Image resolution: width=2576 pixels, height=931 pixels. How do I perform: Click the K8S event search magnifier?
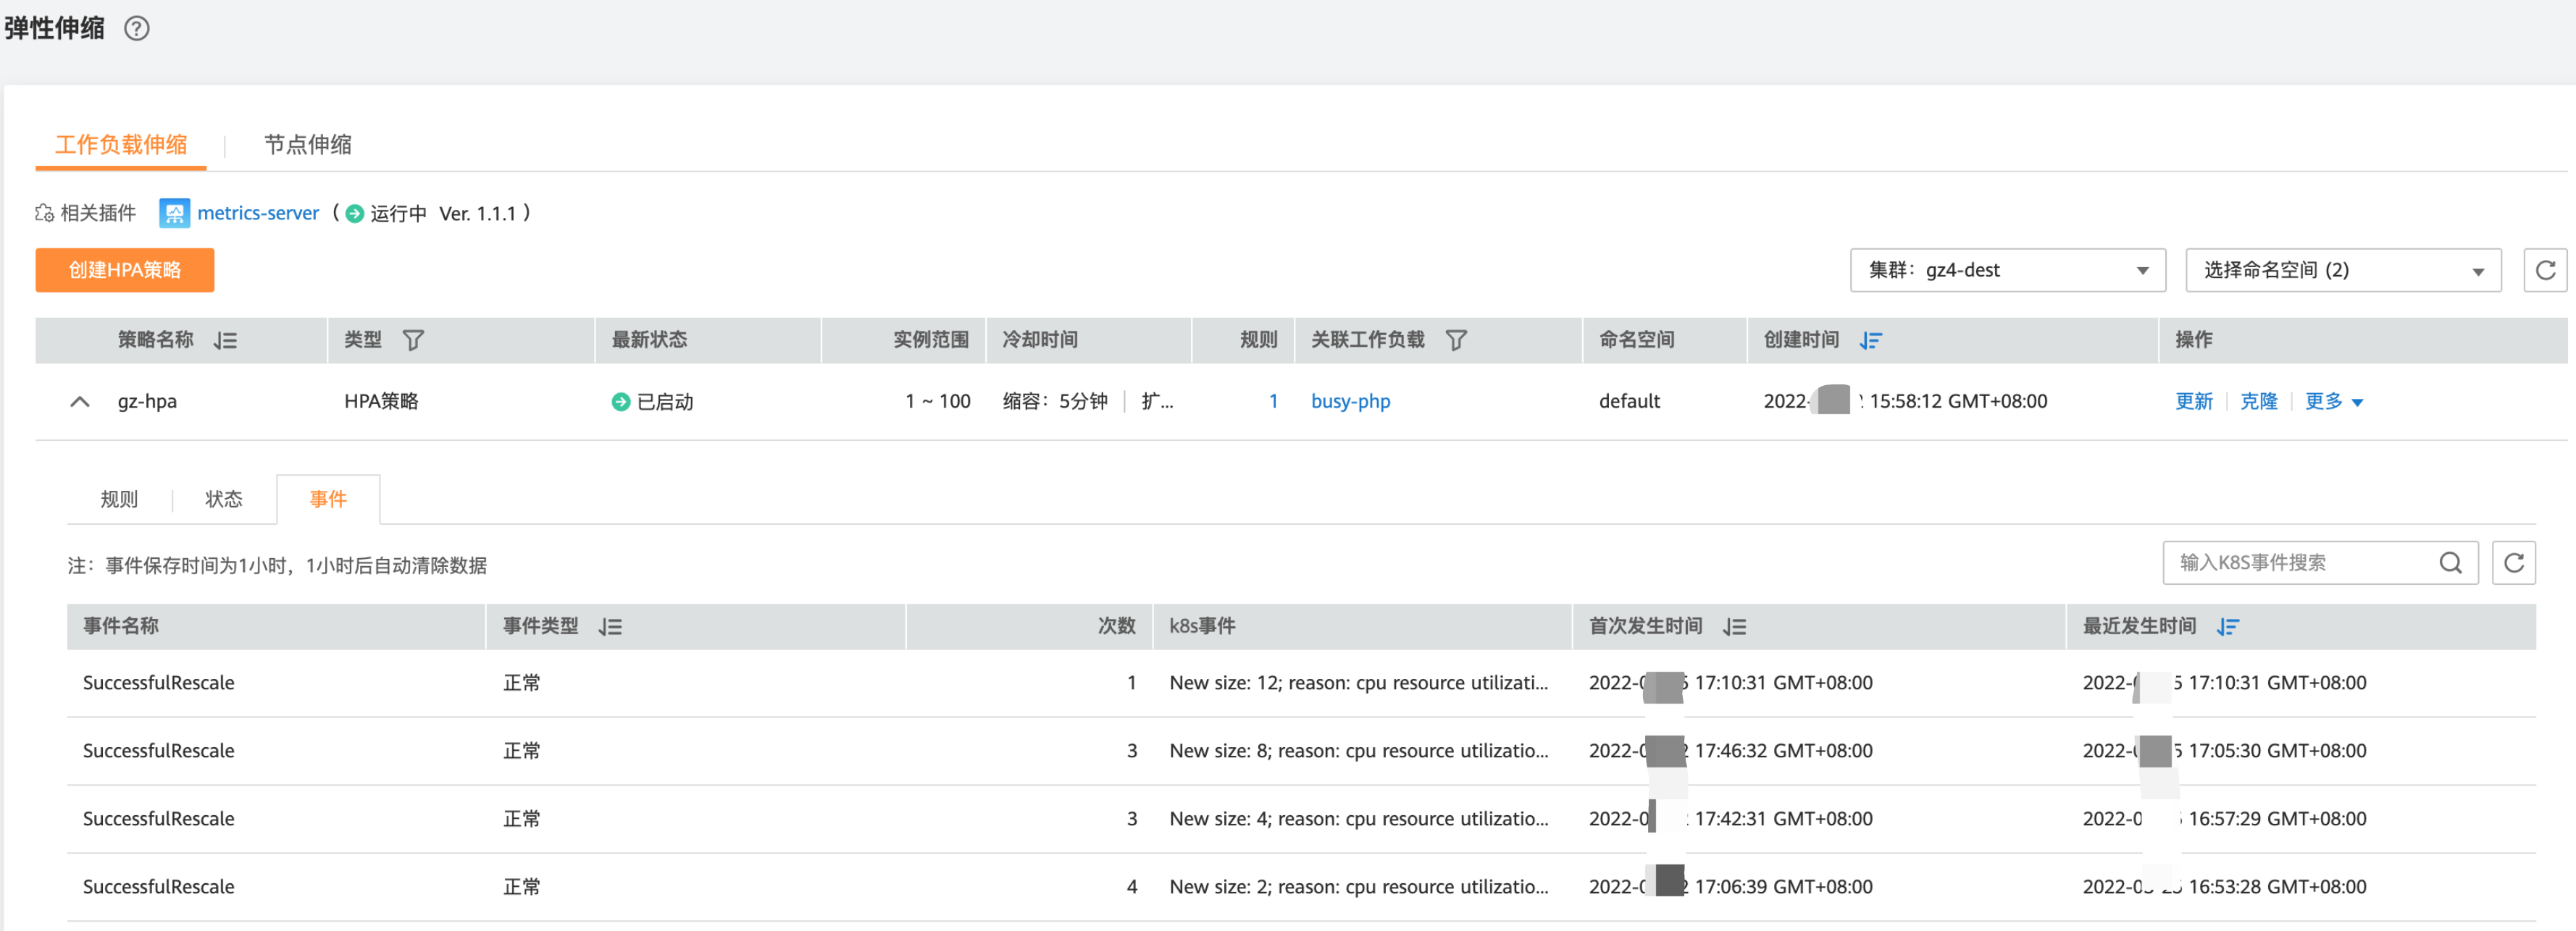click(x=2450, y=563)
